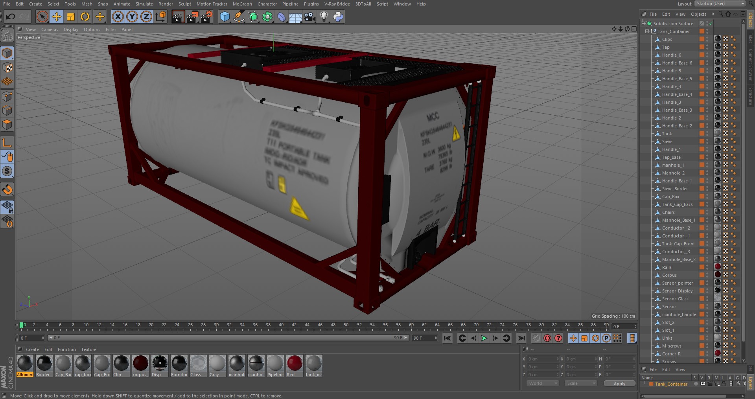
Task: Open viewport Cameras menu
Action: click(50, 29)
